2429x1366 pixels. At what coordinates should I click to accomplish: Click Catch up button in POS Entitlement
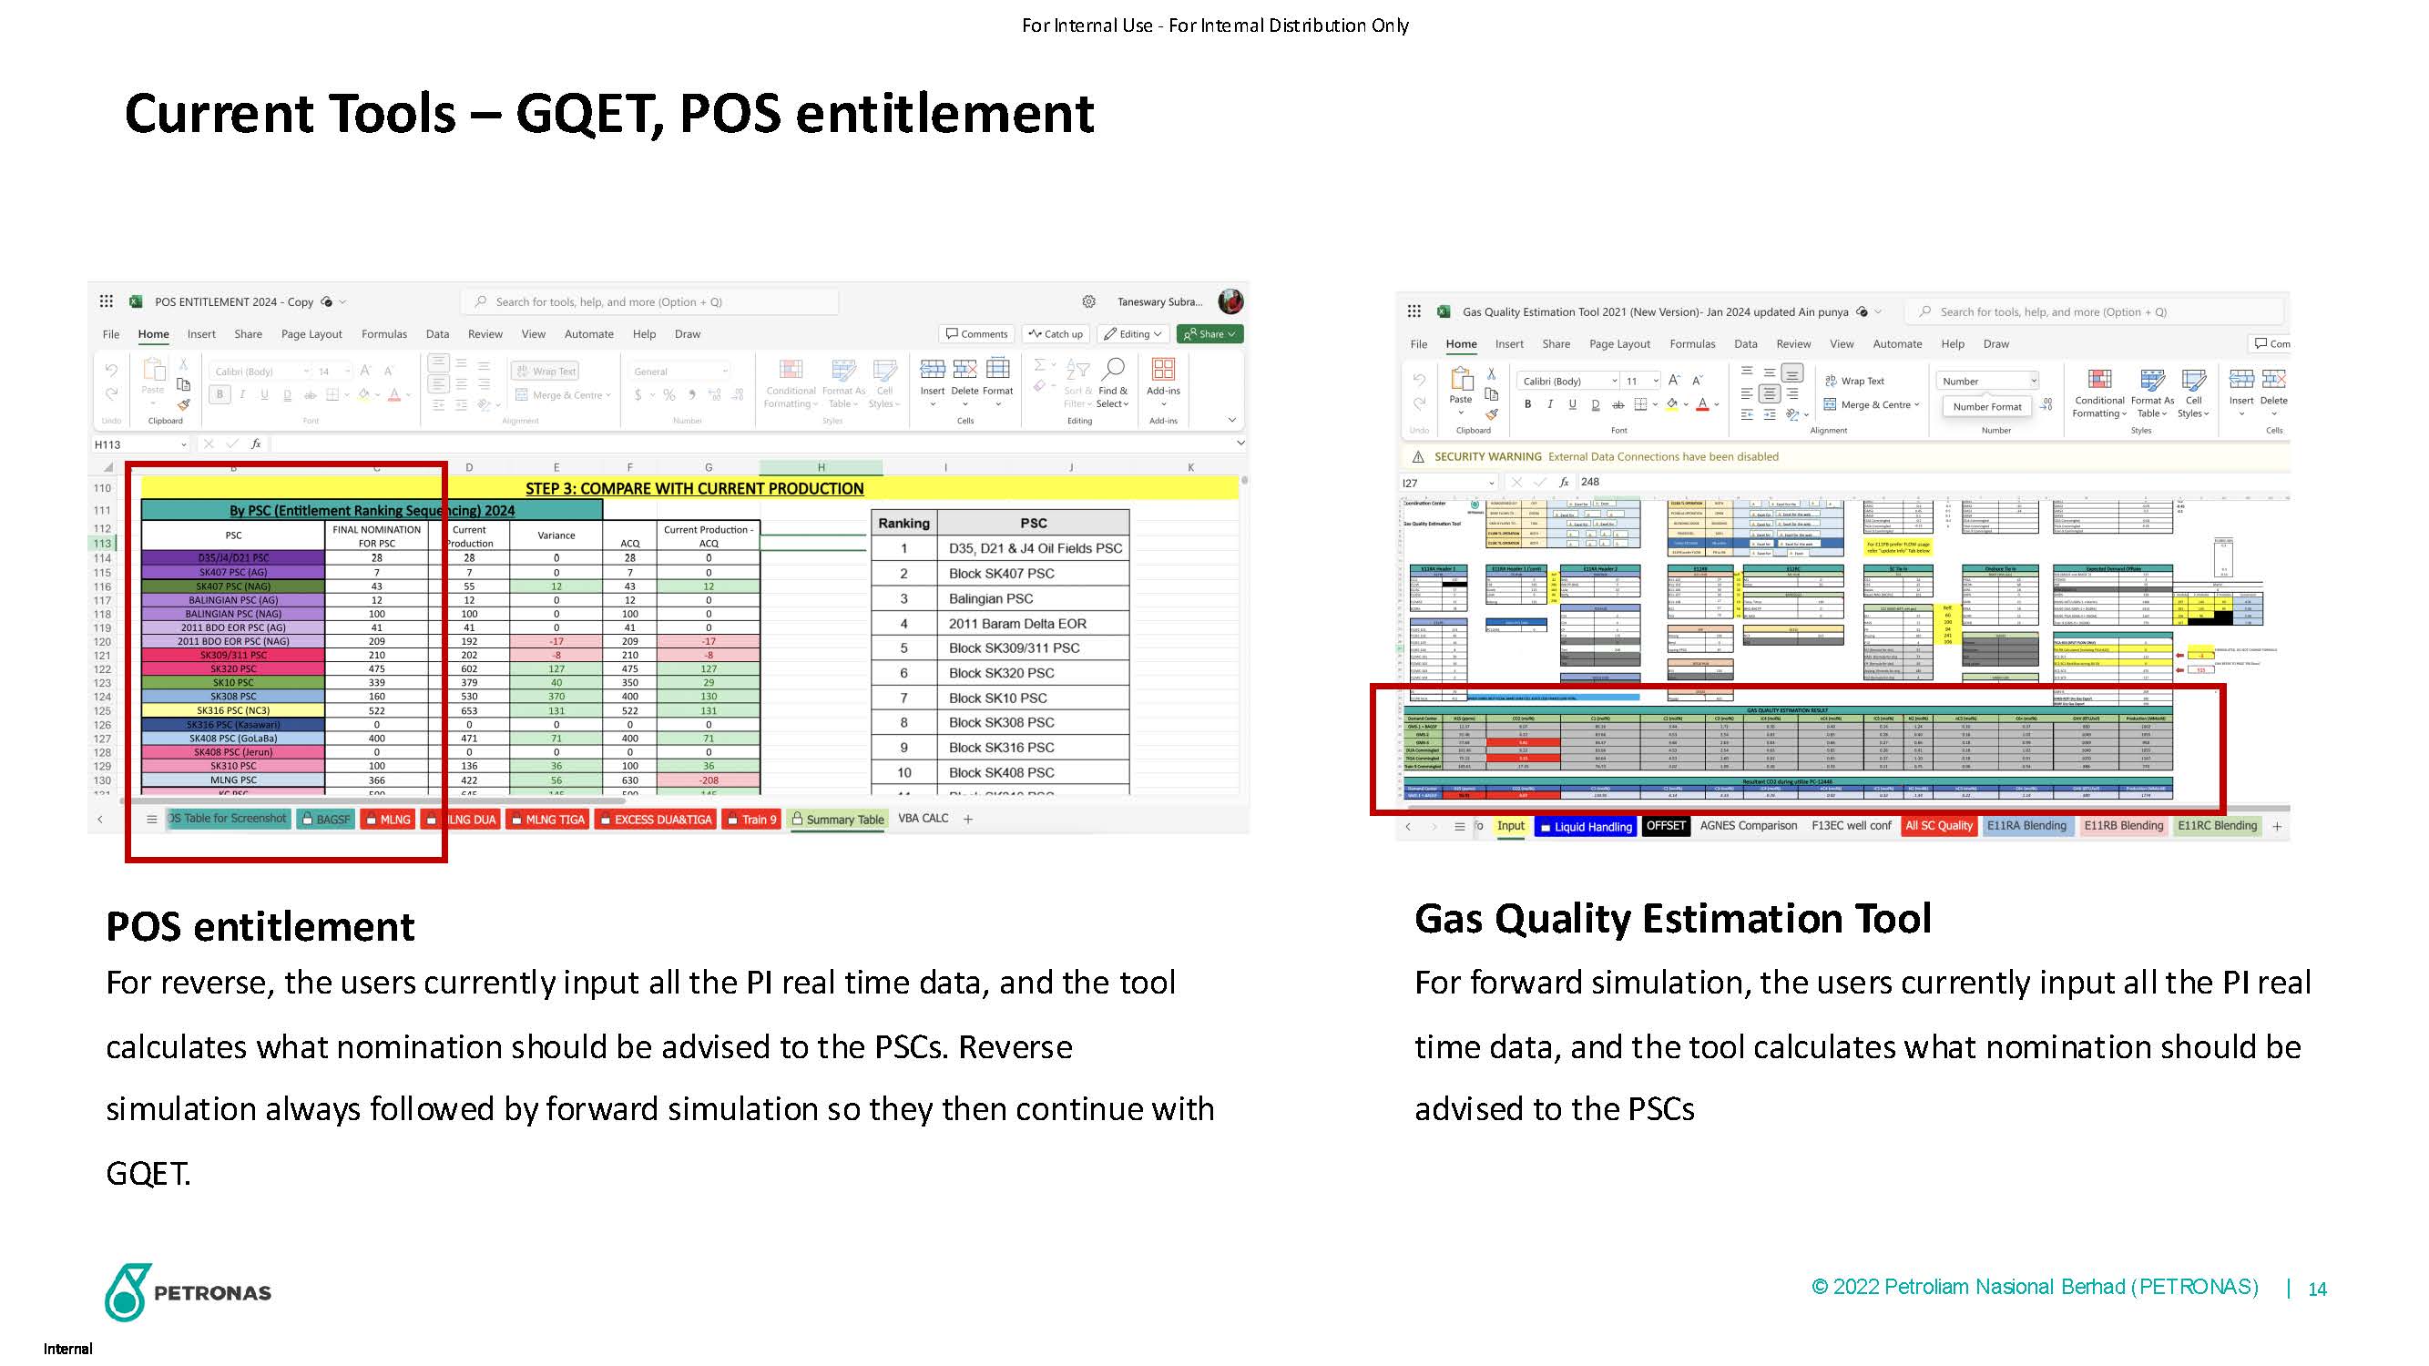pos(1056,333)
